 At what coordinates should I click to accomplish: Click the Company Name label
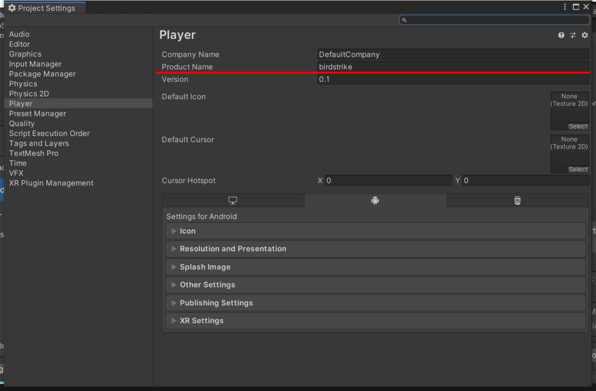191,55
